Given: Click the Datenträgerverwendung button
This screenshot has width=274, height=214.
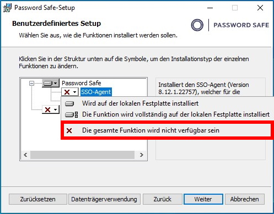Looking at the screenshot, I should point(104,199).
